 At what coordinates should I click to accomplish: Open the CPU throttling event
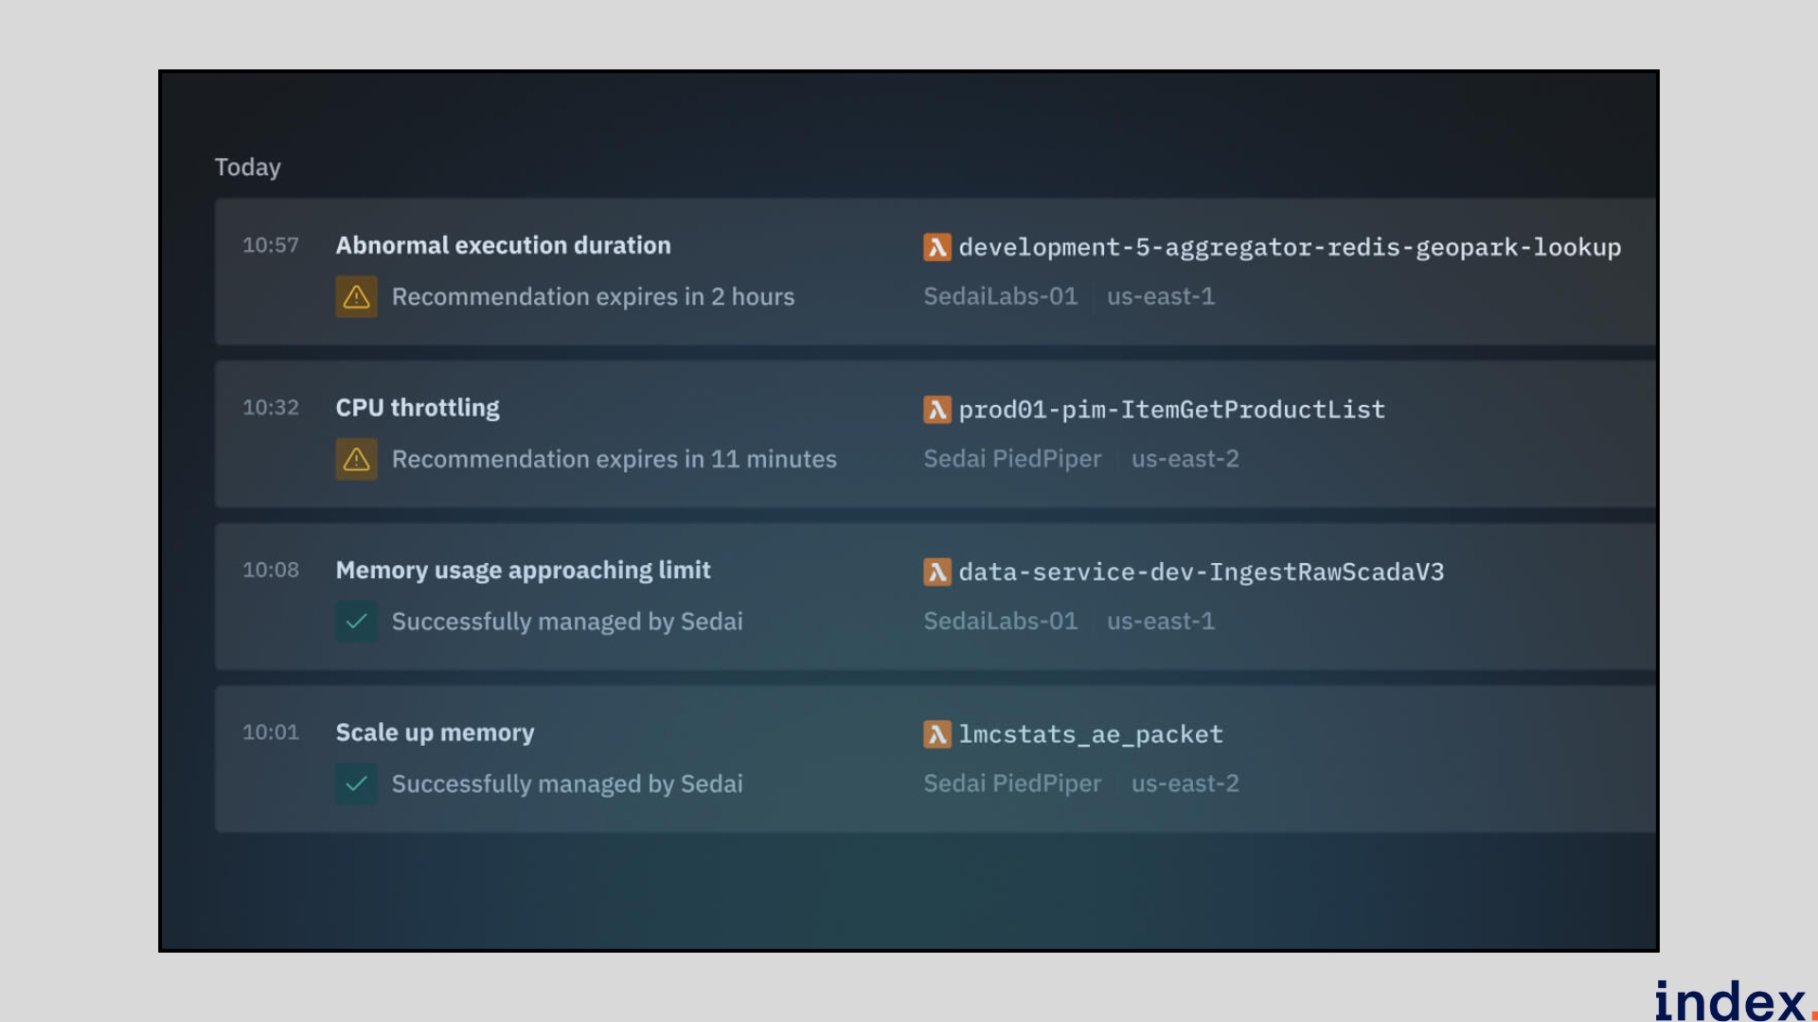point(418,408)
